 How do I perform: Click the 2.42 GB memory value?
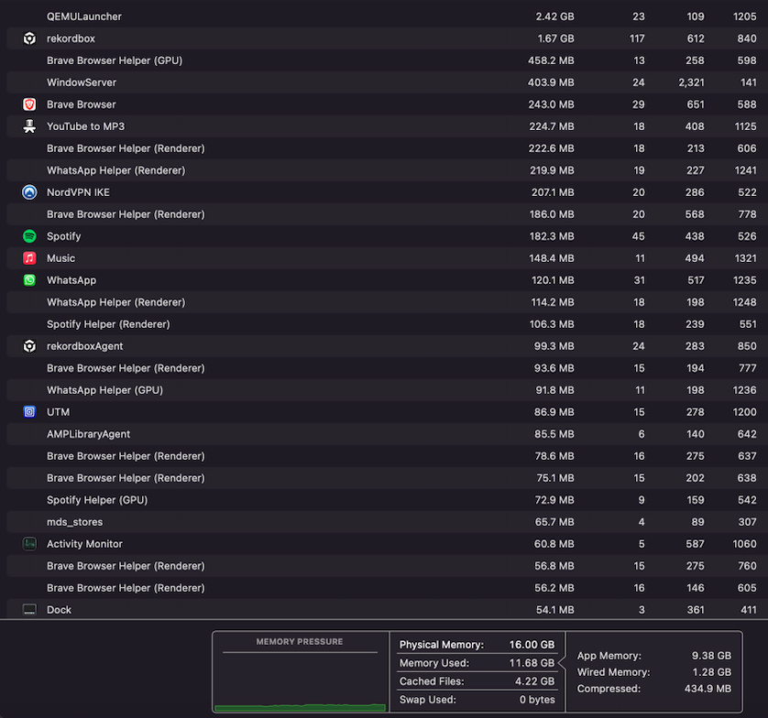point(554,16)
